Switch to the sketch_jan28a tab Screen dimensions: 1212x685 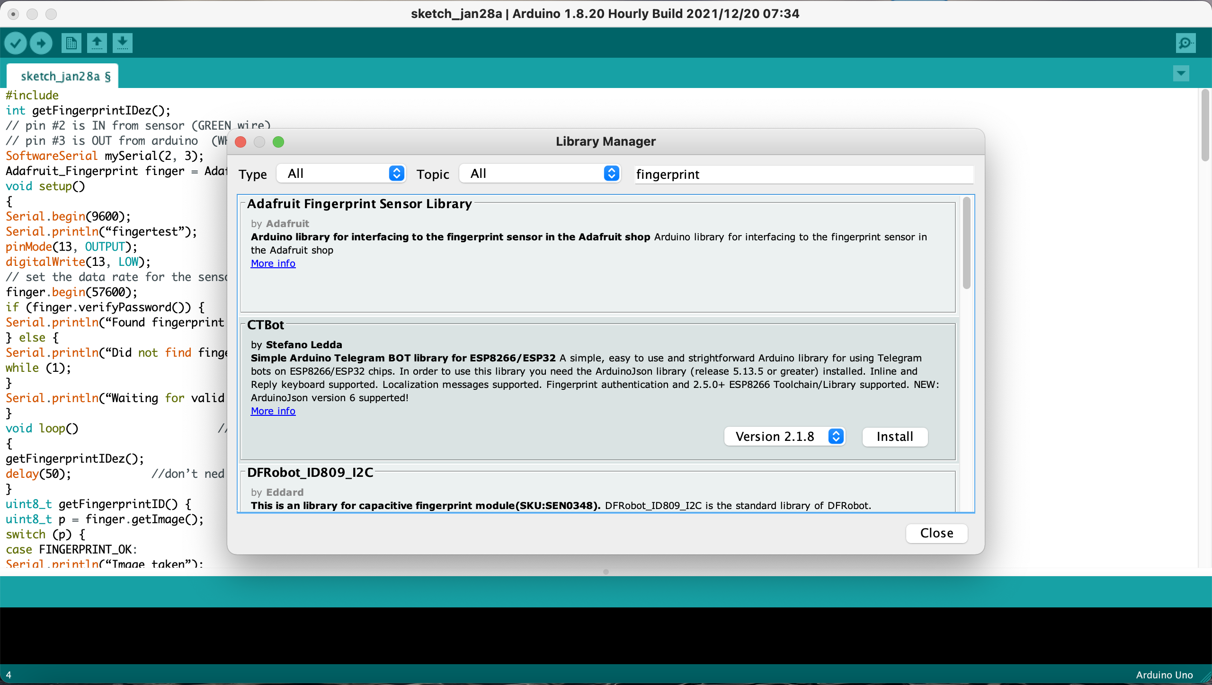tap(62, 76)
